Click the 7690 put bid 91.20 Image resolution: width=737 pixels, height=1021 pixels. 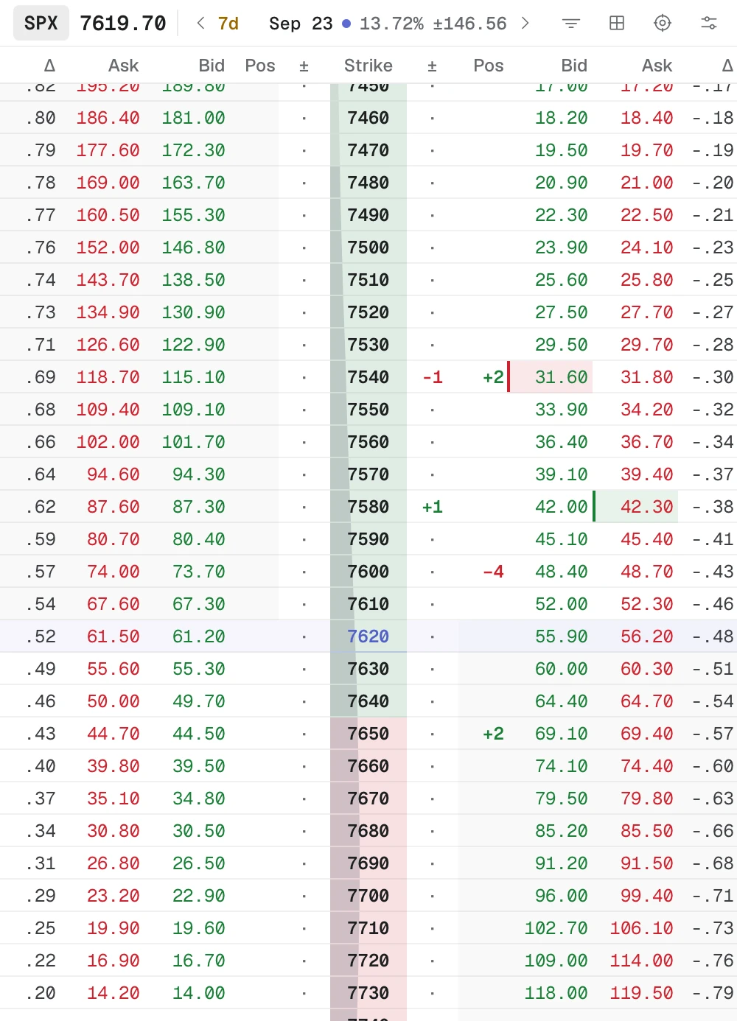tap(562, 863)
